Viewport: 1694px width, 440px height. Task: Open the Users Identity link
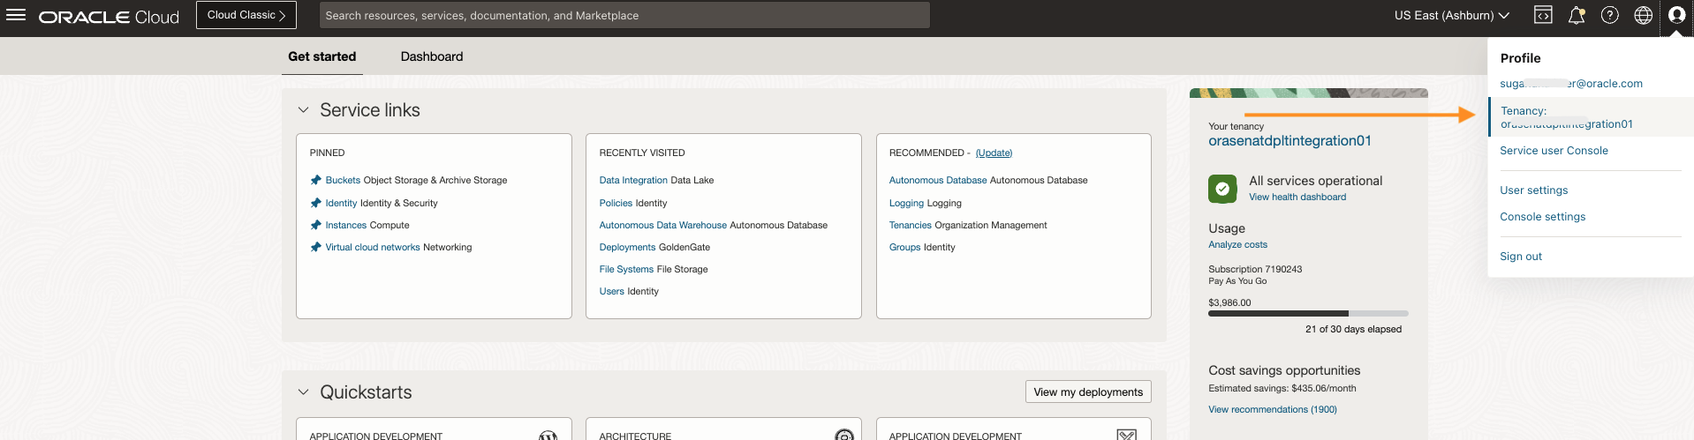click(x=611, y=291)
